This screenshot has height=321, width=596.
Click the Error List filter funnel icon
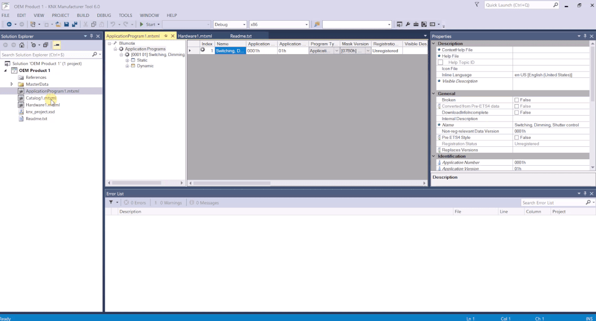point(111,202)
